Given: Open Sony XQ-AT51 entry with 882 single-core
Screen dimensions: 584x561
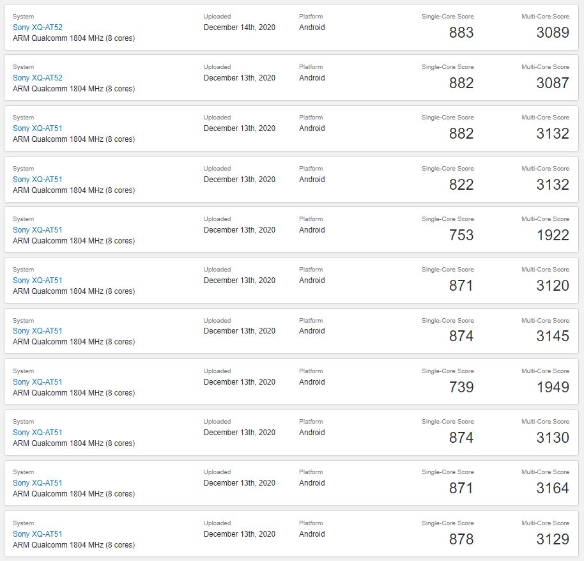Looking at the screenshot, I should (37, 128).
